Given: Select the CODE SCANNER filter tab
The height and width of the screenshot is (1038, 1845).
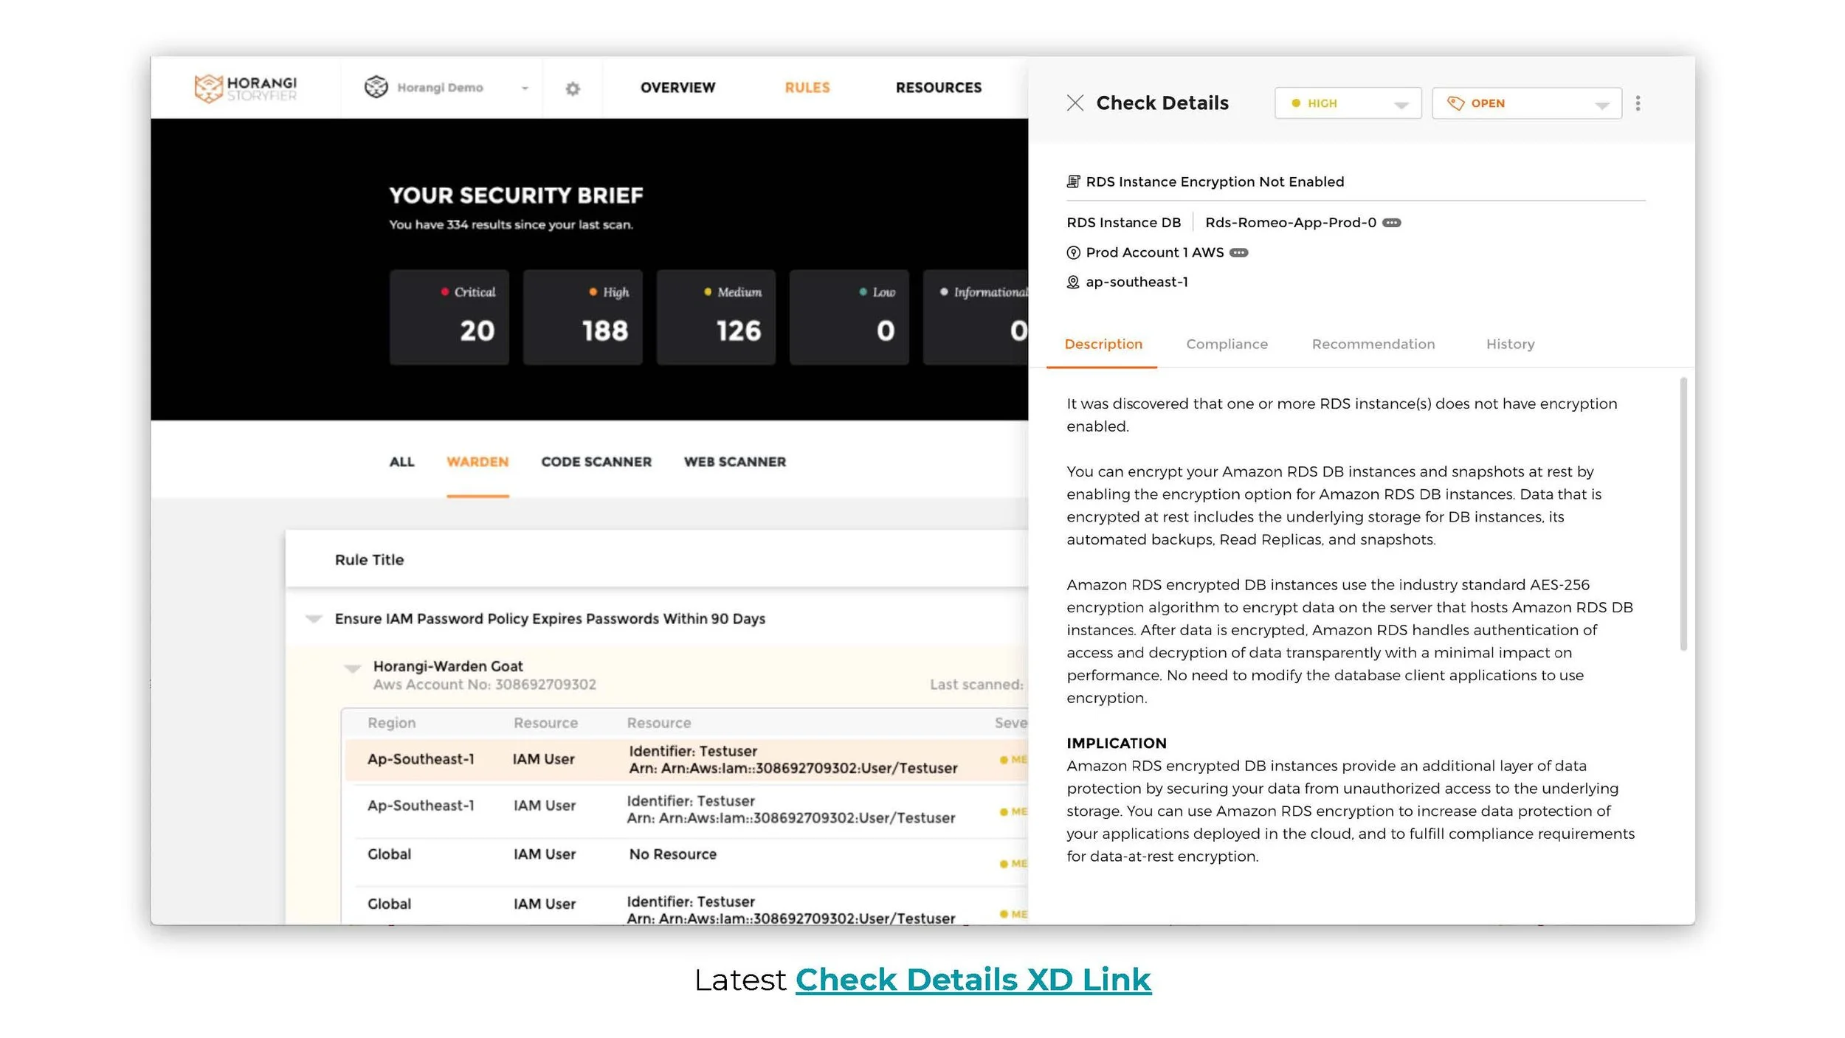Looking at the screenshot, I should (596, 462).
